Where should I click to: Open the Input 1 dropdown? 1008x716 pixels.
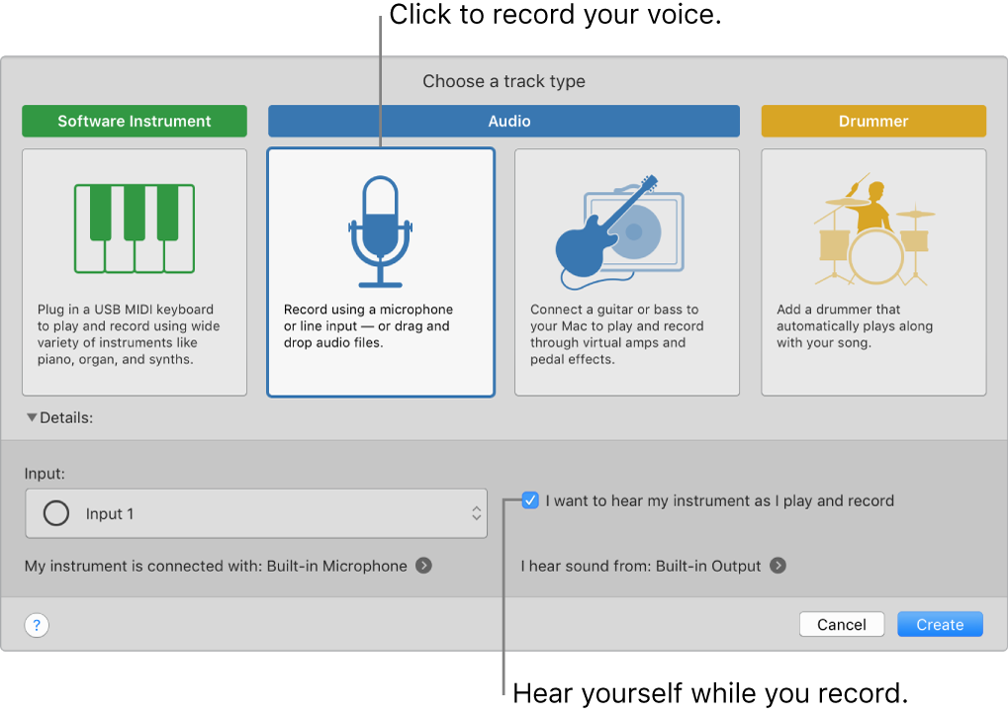click(x=256, y=513)
